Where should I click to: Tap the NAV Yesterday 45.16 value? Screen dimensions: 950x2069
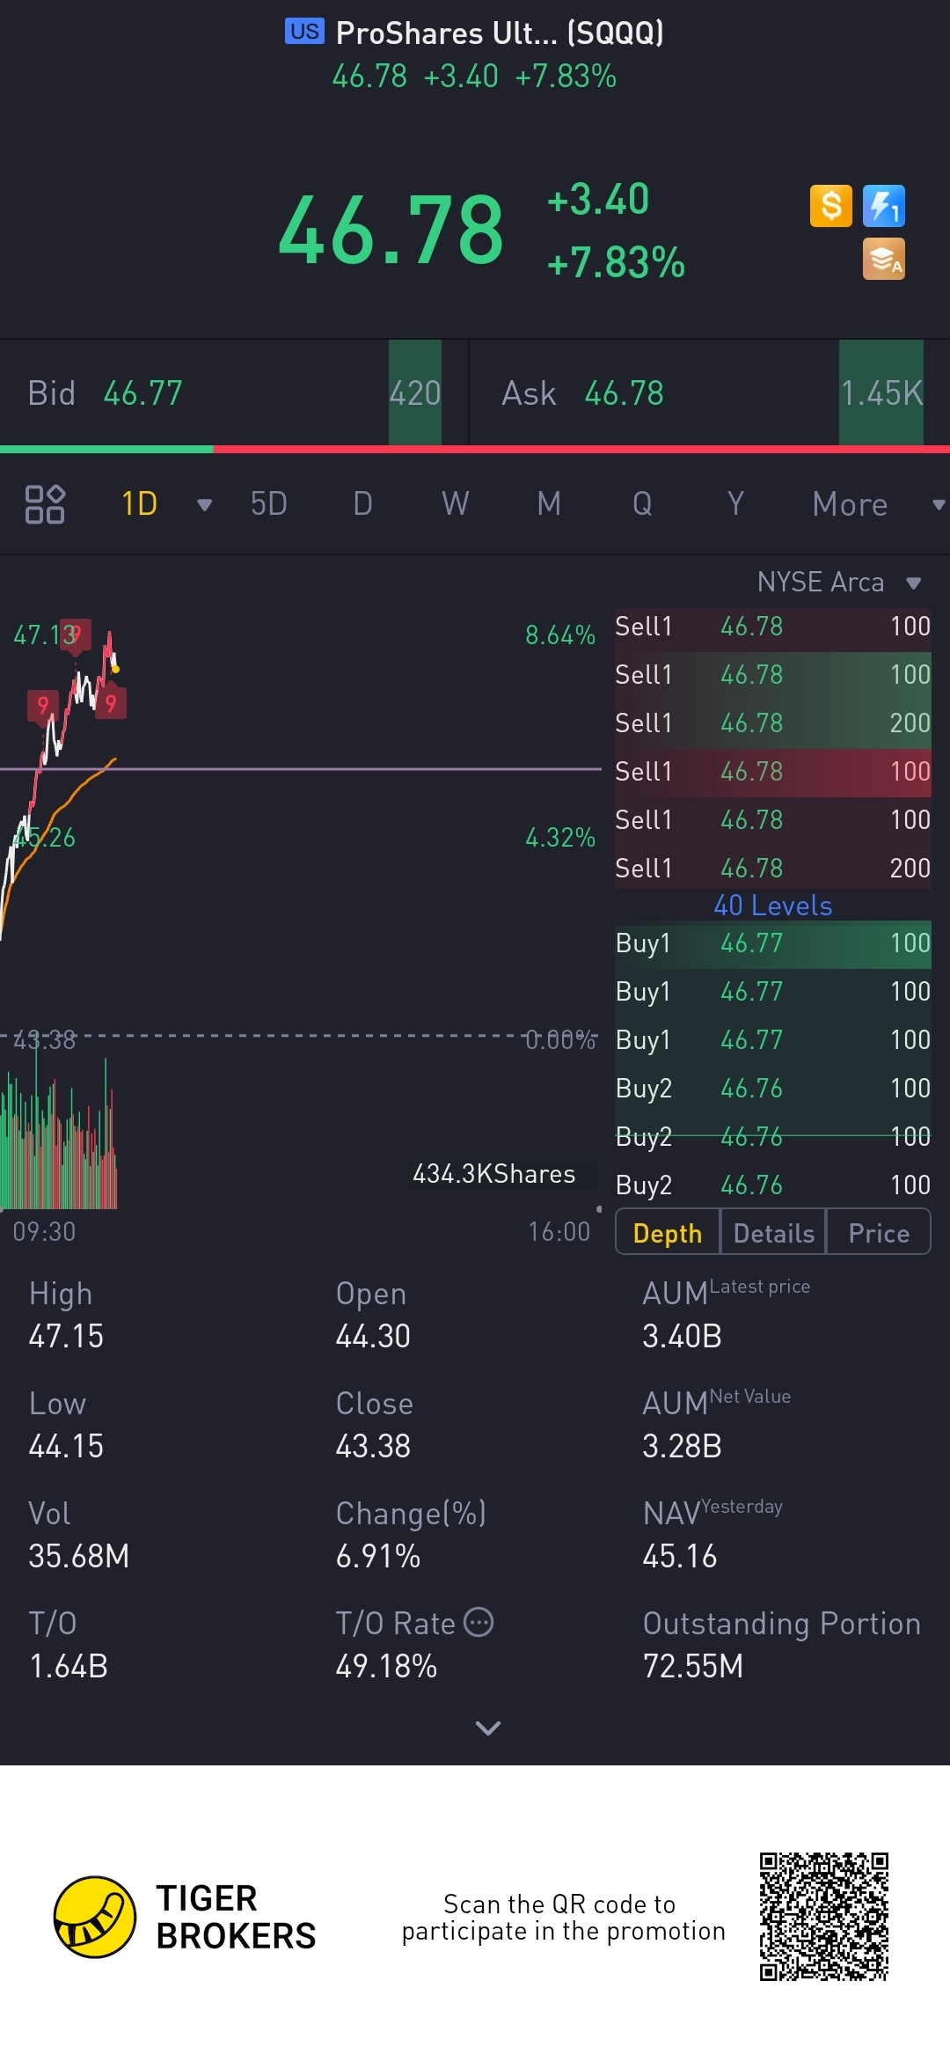pyautogui.click(x=680, y=1556)
